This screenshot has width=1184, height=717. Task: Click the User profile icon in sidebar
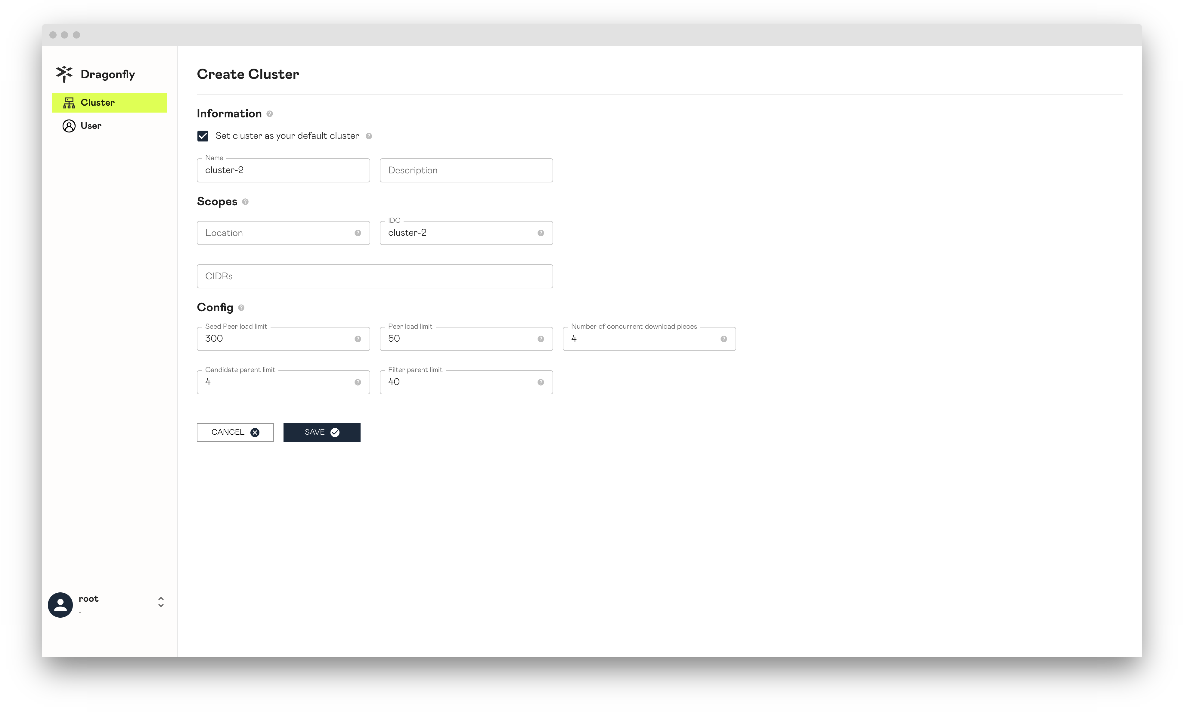(x=69, y=126)
